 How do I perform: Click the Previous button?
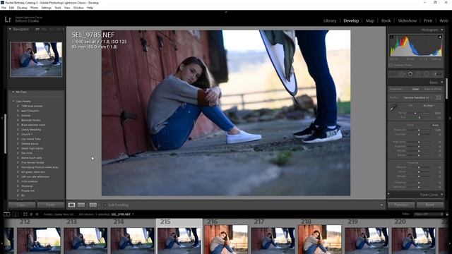(x=401, y=205)
